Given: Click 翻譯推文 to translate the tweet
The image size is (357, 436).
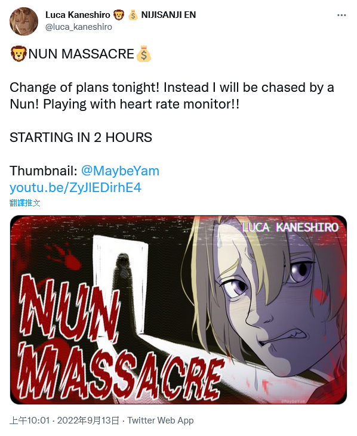Looking at the screenshot, I should (x=24, y=203).
